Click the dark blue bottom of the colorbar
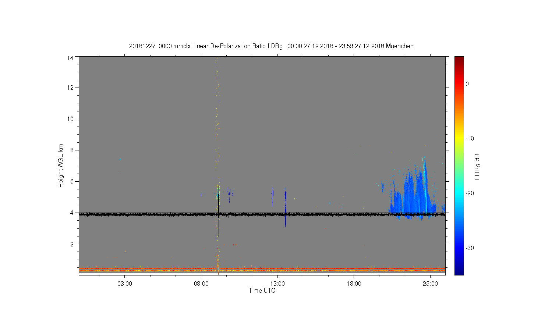 [459, 271]
